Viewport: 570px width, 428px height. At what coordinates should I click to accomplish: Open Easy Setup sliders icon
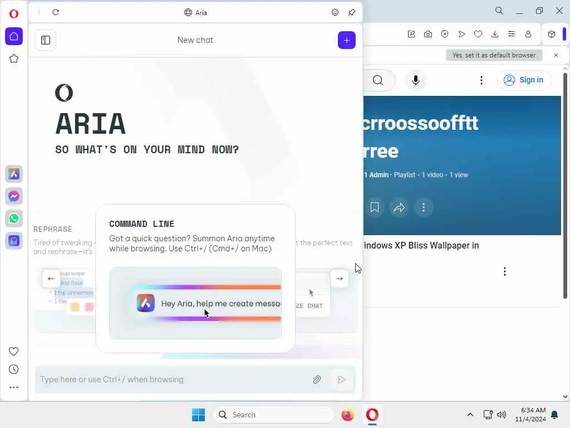click(512, 34)
